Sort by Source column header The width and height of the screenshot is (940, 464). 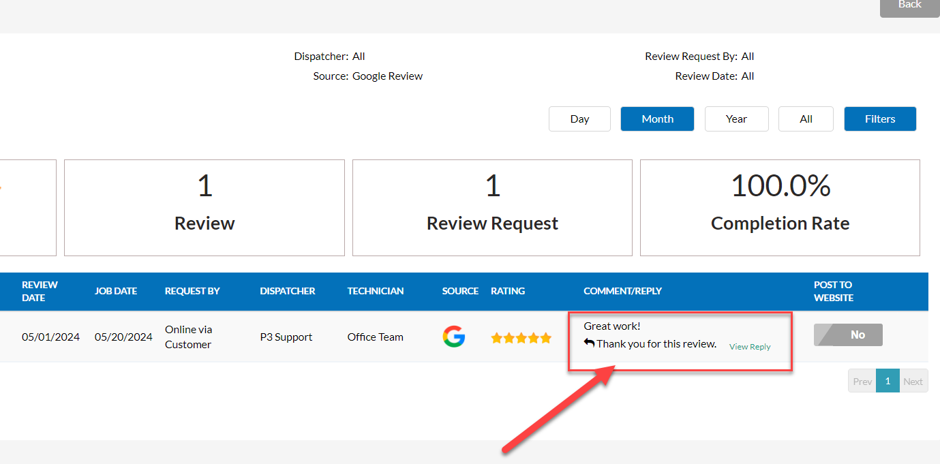point(460,291)
